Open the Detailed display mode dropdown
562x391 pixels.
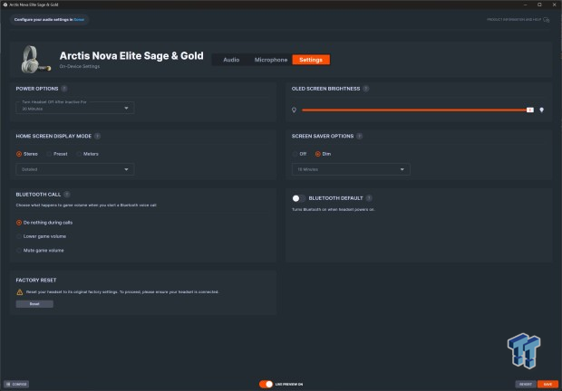75,169
